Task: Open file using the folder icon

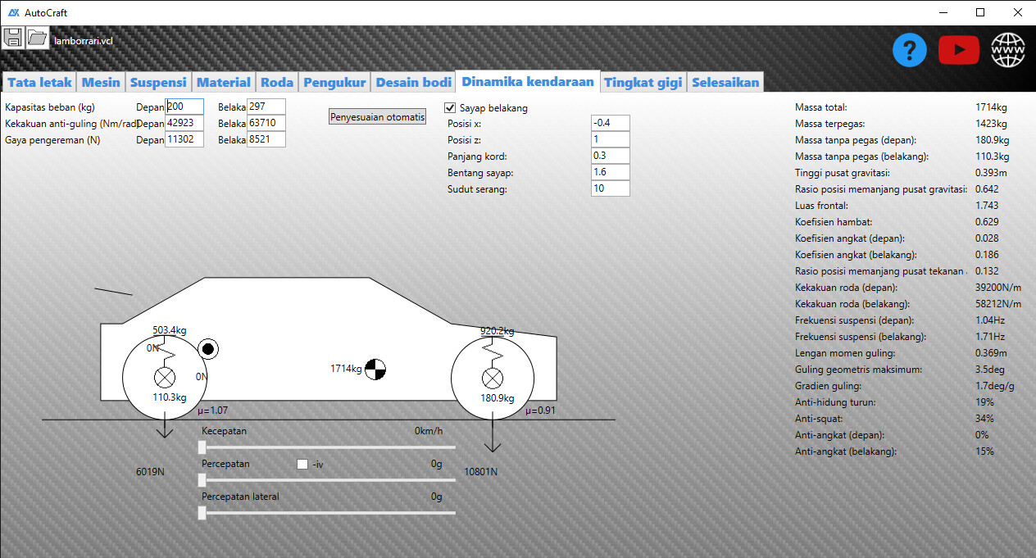Action: [37, 38]
